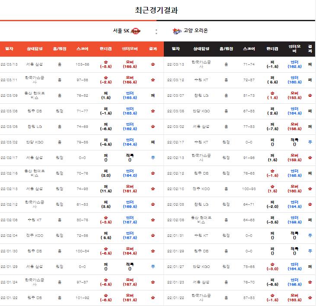Click the 서울 SK team logo
Viewport: 316px width, 306px height.
(x=135, y=31)
